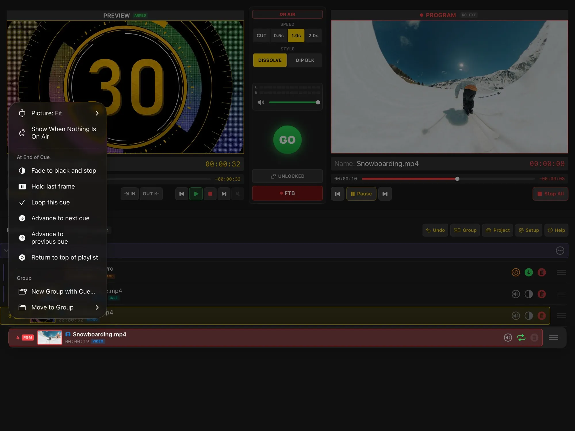The image size is (575, 431).
Task: Select CUT transition speed
Action: (x=261, y=36)
